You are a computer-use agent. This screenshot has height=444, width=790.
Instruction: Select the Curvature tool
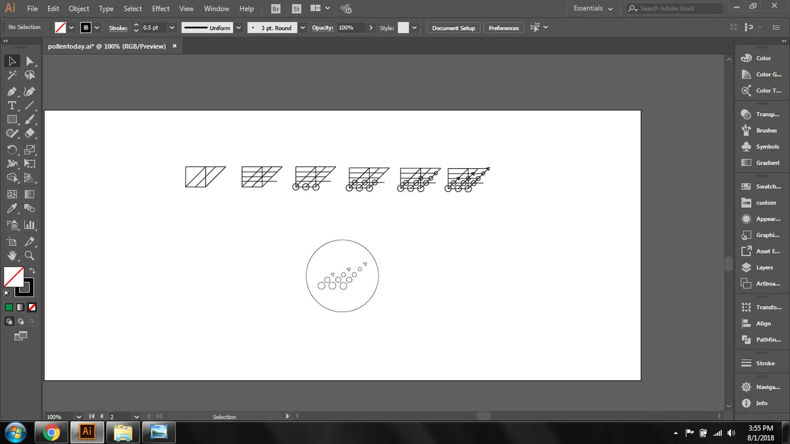[x=30, y=91]
